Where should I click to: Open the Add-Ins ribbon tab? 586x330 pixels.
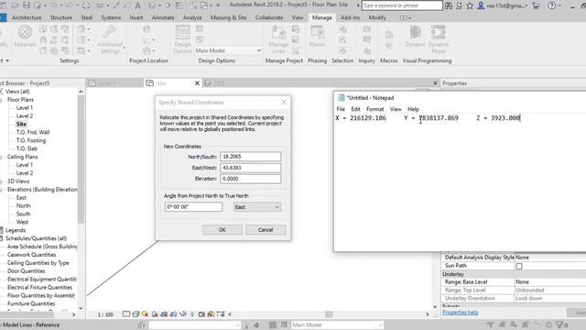[x=350, y=17]
